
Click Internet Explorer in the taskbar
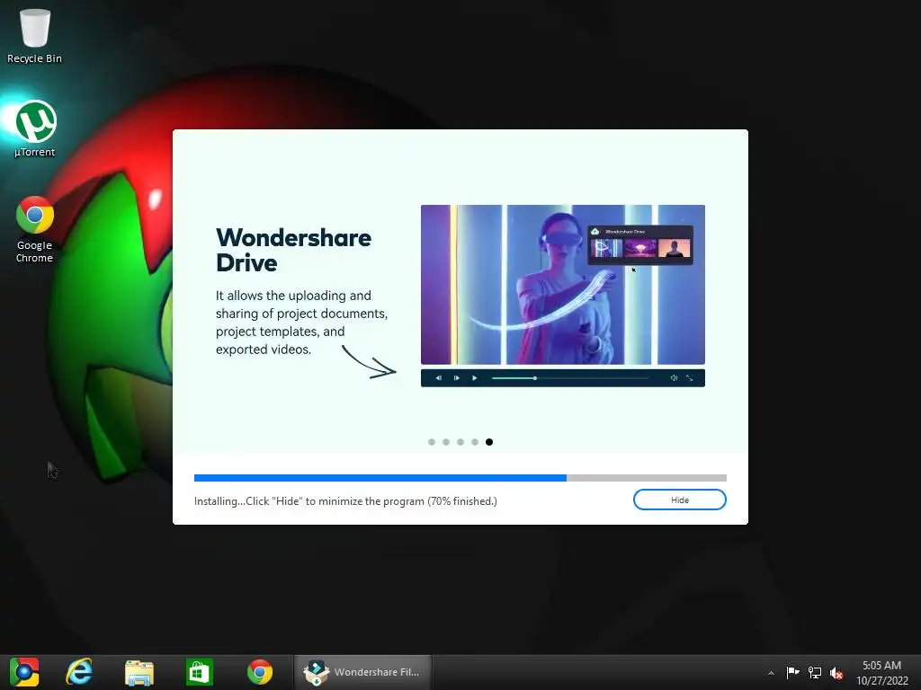[79, 672]
